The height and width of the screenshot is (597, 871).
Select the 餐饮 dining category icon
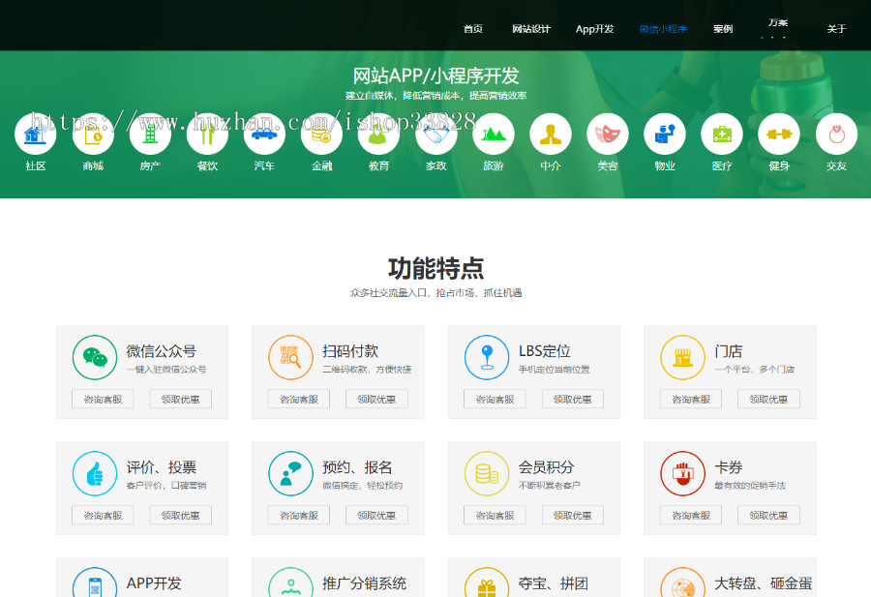tap(207, 134)
